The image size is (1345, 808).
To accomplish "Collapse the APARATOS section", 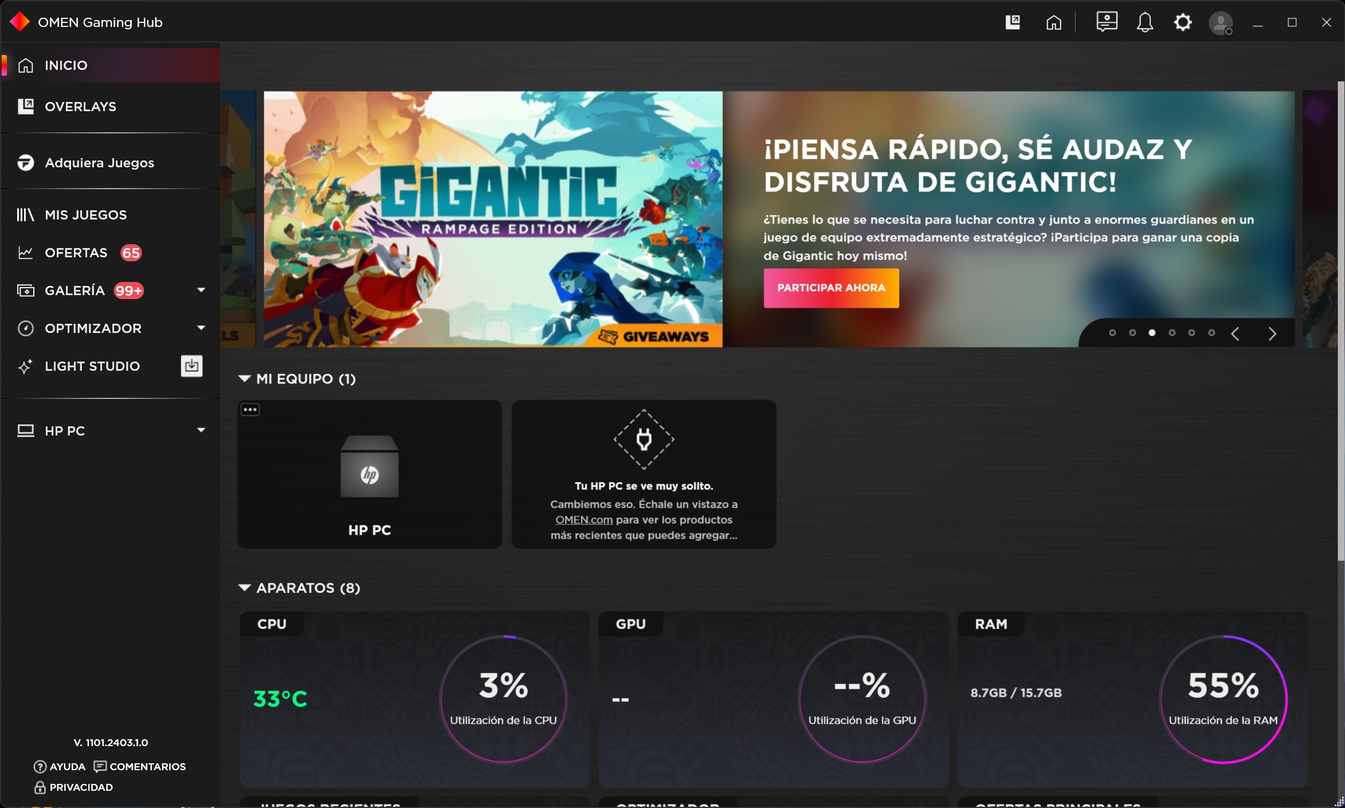I will pos(244,587).
